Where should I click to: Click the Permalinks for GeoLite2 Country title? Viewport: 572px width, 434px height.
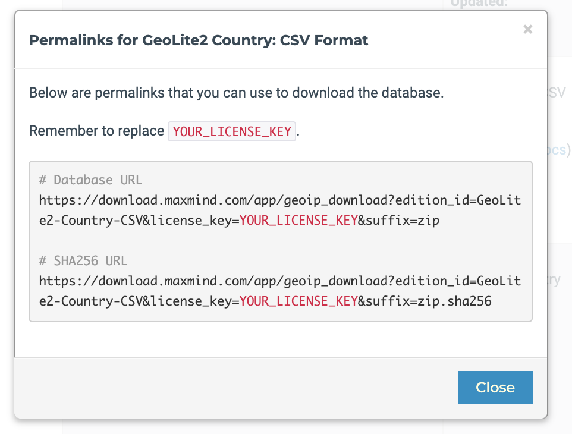[199, 40]
